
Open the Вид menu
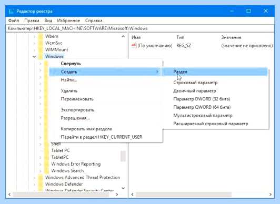48,21
